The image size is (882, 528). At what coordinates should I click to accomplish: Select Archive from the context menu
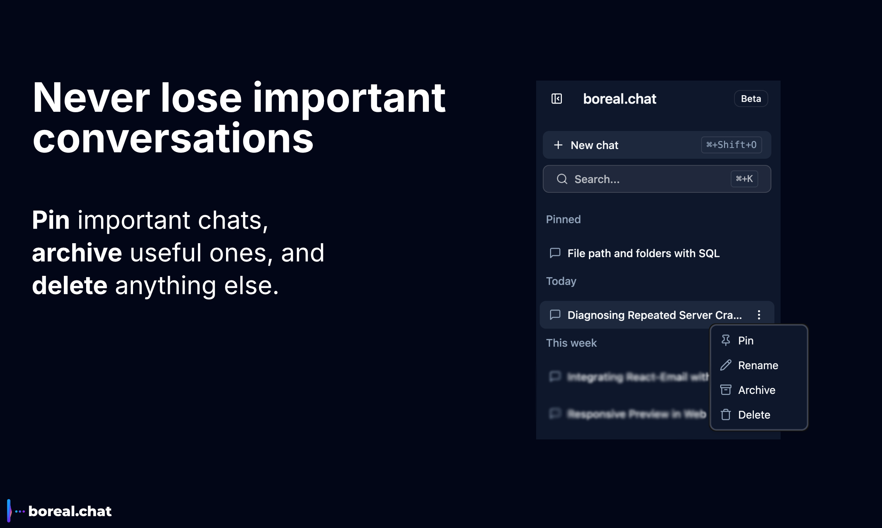pyautogui.click(x=756, y=390)
